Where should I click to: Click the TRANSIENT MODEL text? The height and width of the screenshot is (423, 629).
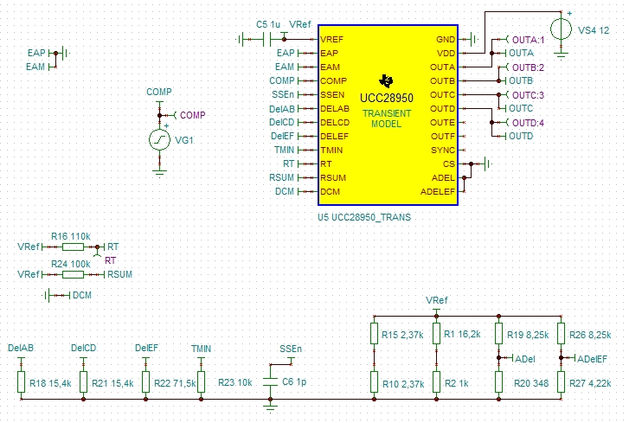coord(386,119)
